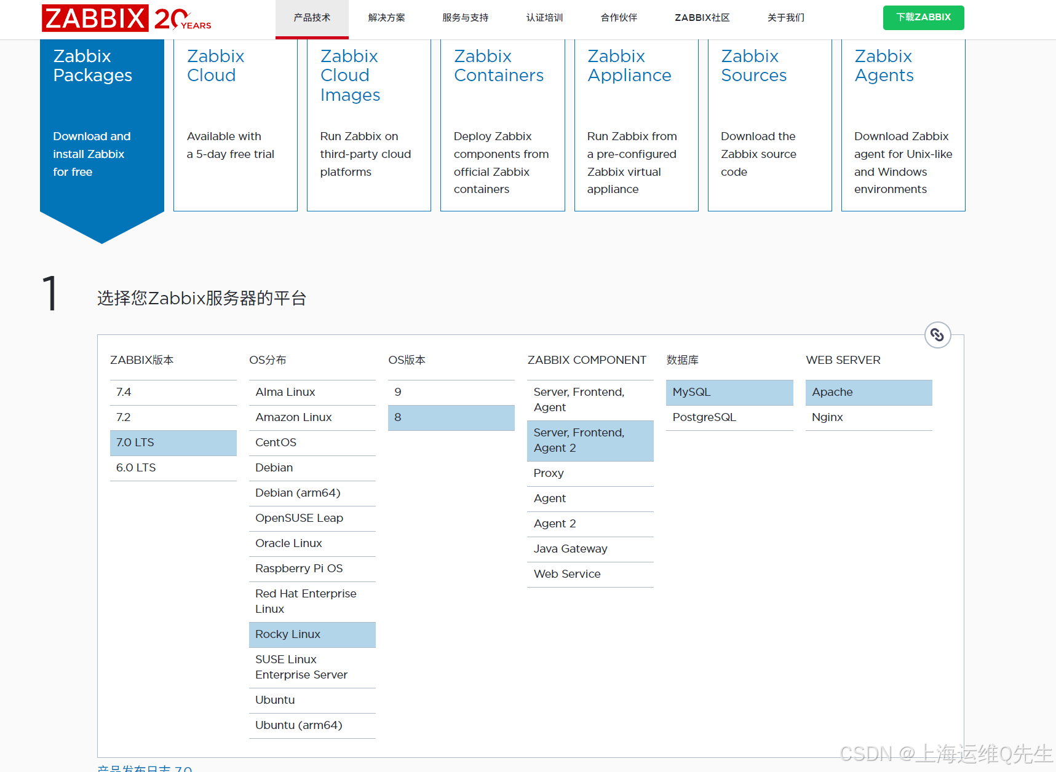Choose Nginx web server

[x=869, y=417]
